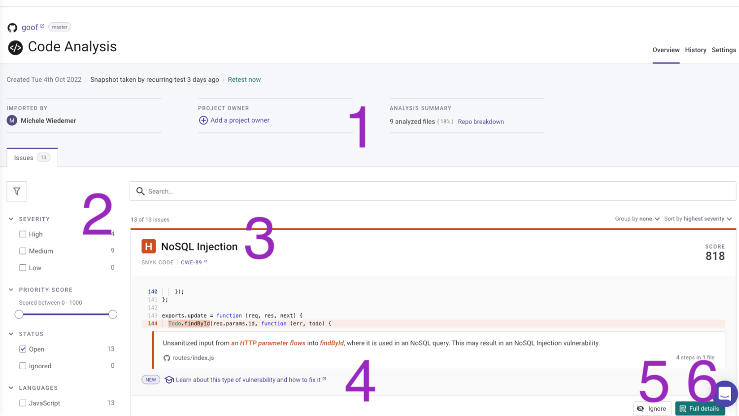Screen dimensions: 739x416
Task: Click Add a project owner link
Action: point(240,120)
